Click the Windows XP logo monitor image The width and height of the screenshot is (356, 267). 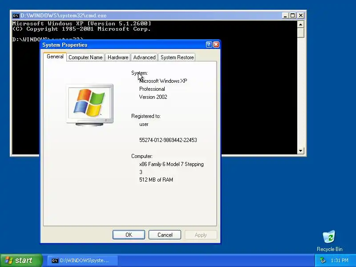[90, 105]
